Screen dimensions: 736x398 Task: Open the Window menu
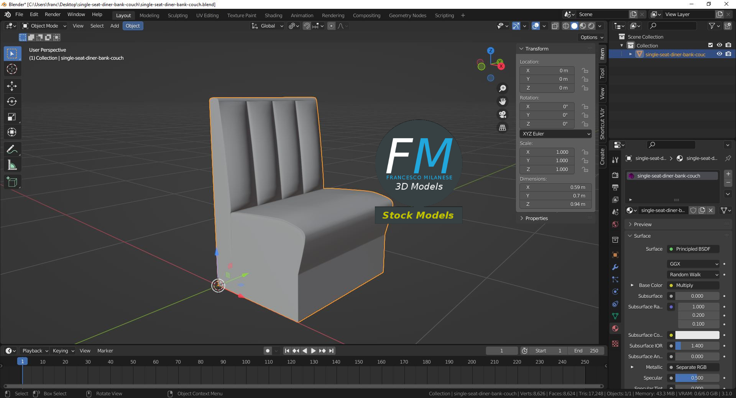click(x=76, y=15)
